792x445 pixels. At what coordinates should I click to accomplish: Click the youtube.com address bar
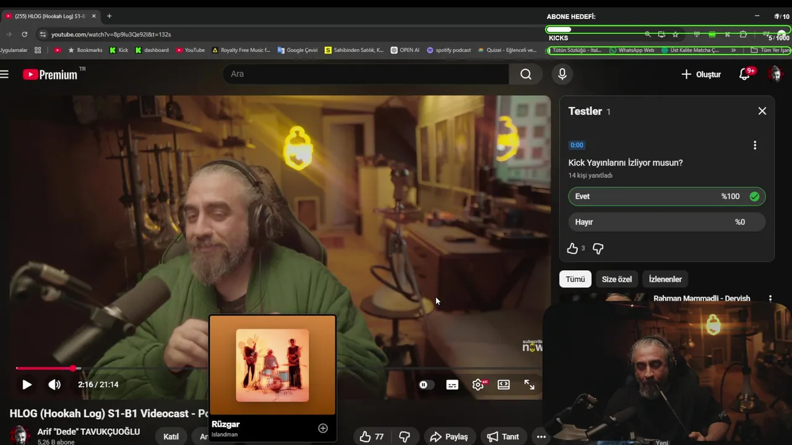pos(111,35)
